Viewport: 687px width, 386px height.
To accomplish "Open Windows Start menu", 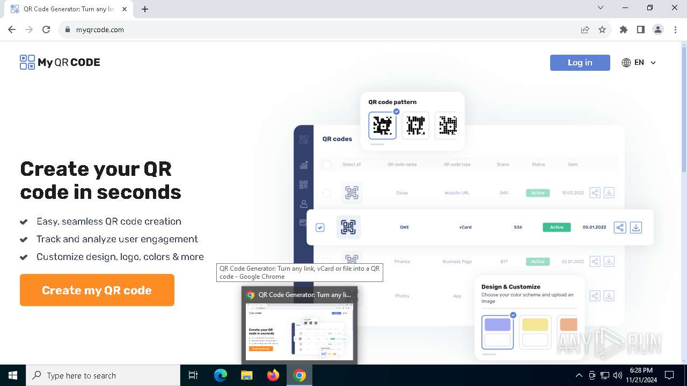I will click(13, 375).
